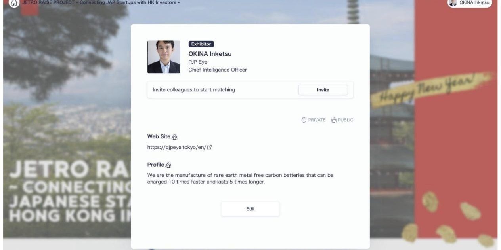This screenshot has width=501, height=250.
Task: Click the Edit button
Action: 250,209
